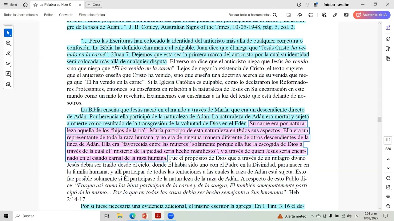Open Windows Task View icon
This screenshot has height=221, width=394.
(x=107, y=216)
